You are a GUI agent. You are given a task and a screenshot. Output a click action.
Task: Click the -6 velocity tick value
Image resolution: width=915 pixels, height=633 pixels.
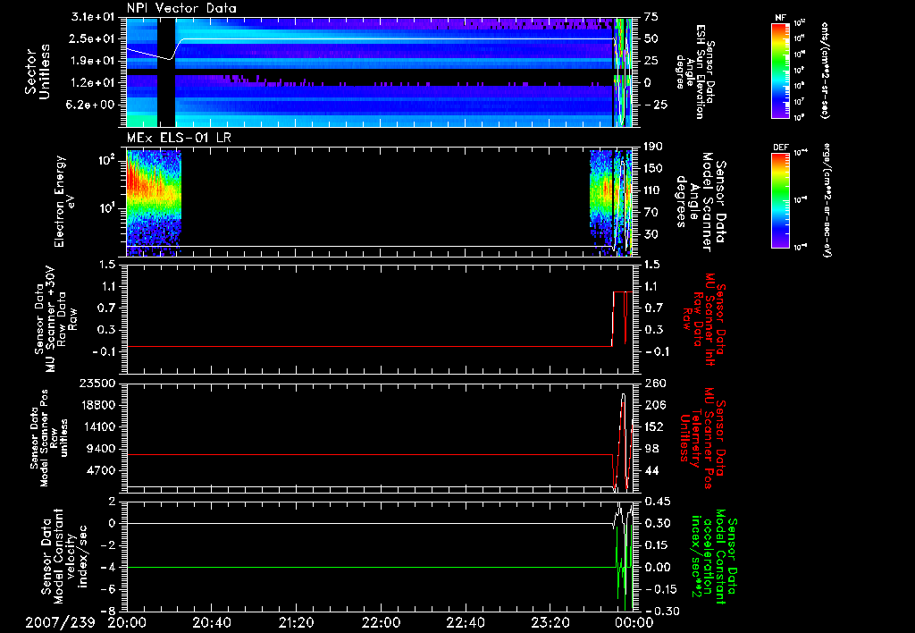pyautogui.click(x=107, y=590)
